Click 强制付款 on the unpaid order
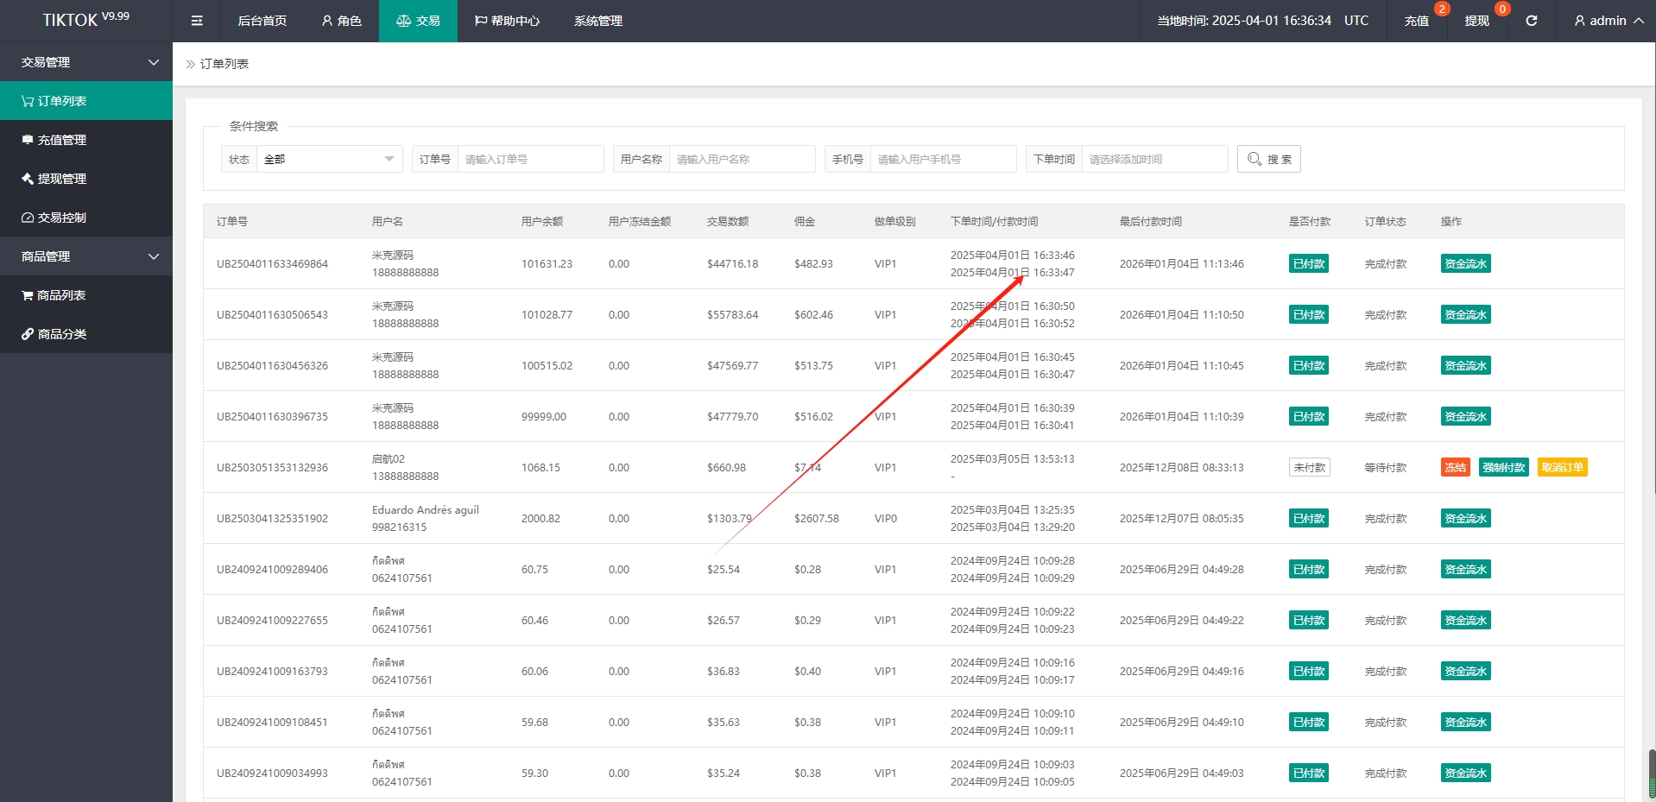 (1503, 468)
